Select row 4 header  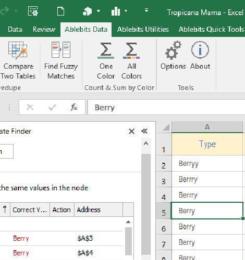pos(164,195)
